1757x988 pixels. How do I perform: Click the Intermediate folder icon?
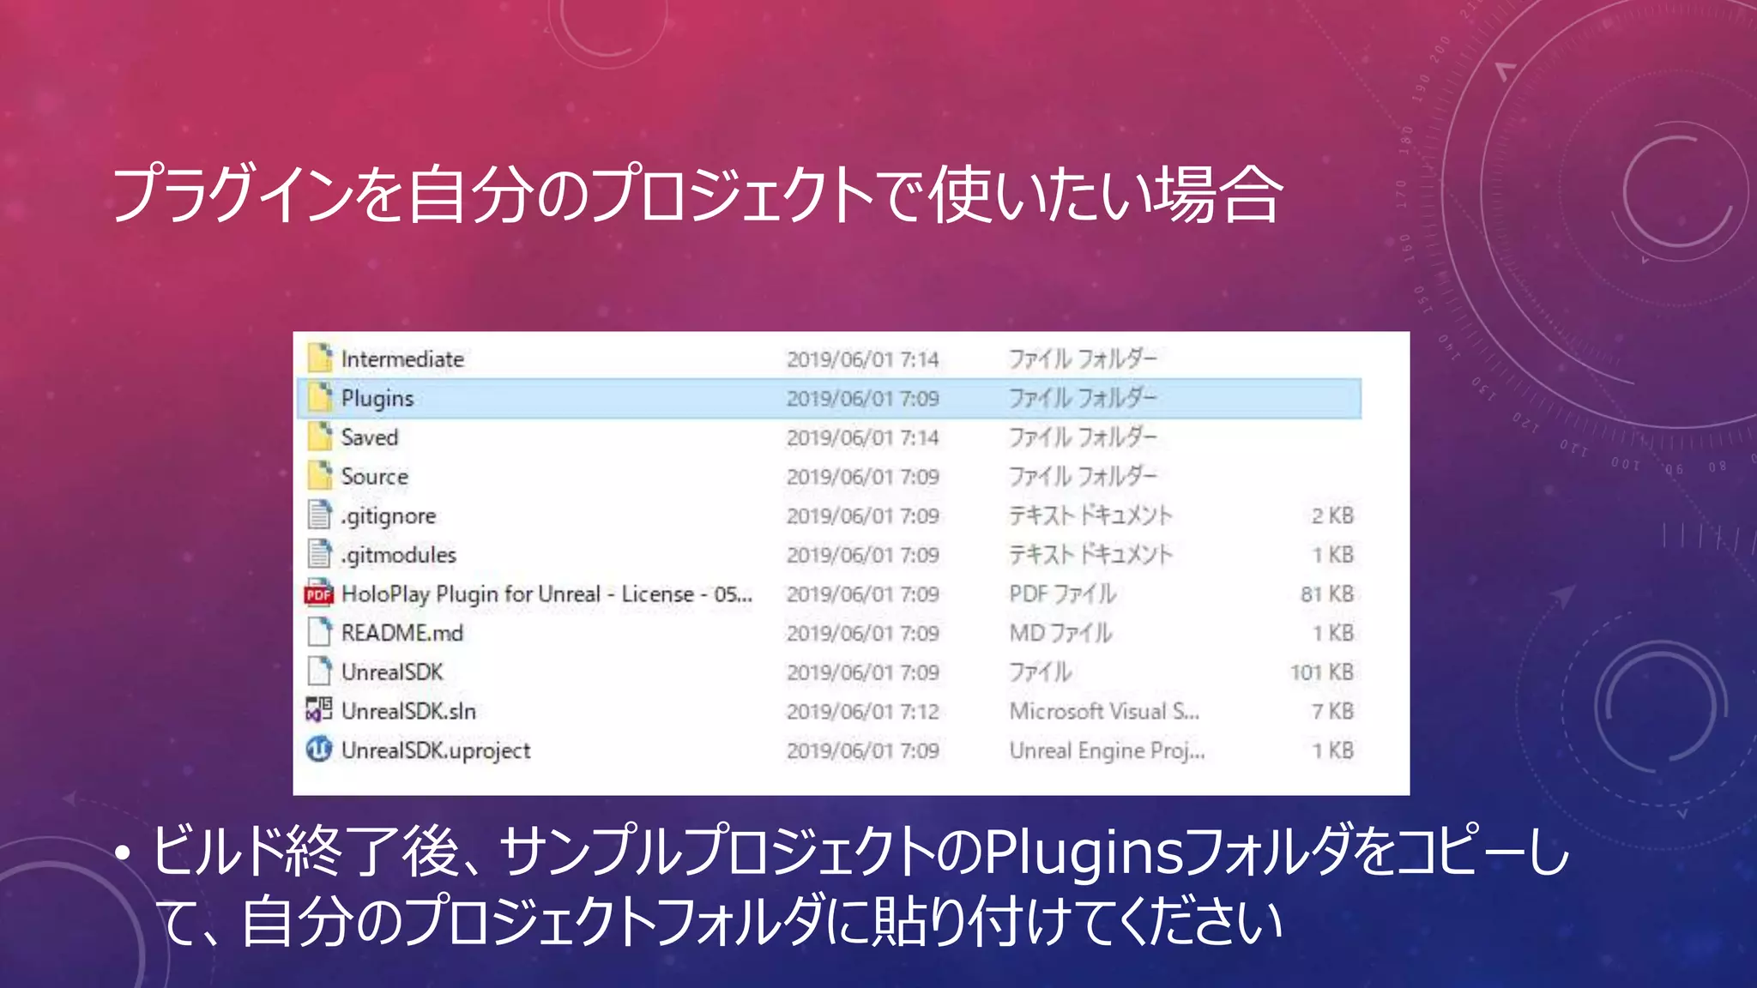click(x=320, y=358)
